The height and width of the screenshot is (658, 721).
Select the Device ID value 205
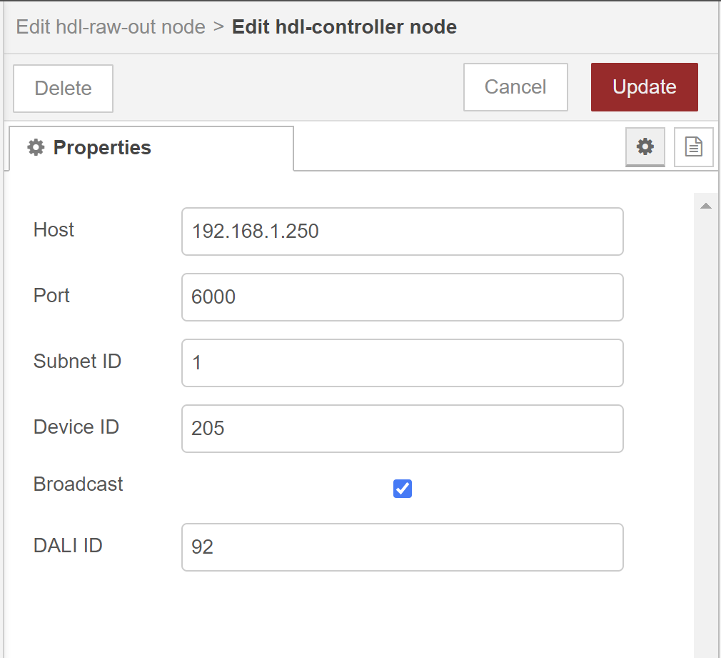(402, 428)
